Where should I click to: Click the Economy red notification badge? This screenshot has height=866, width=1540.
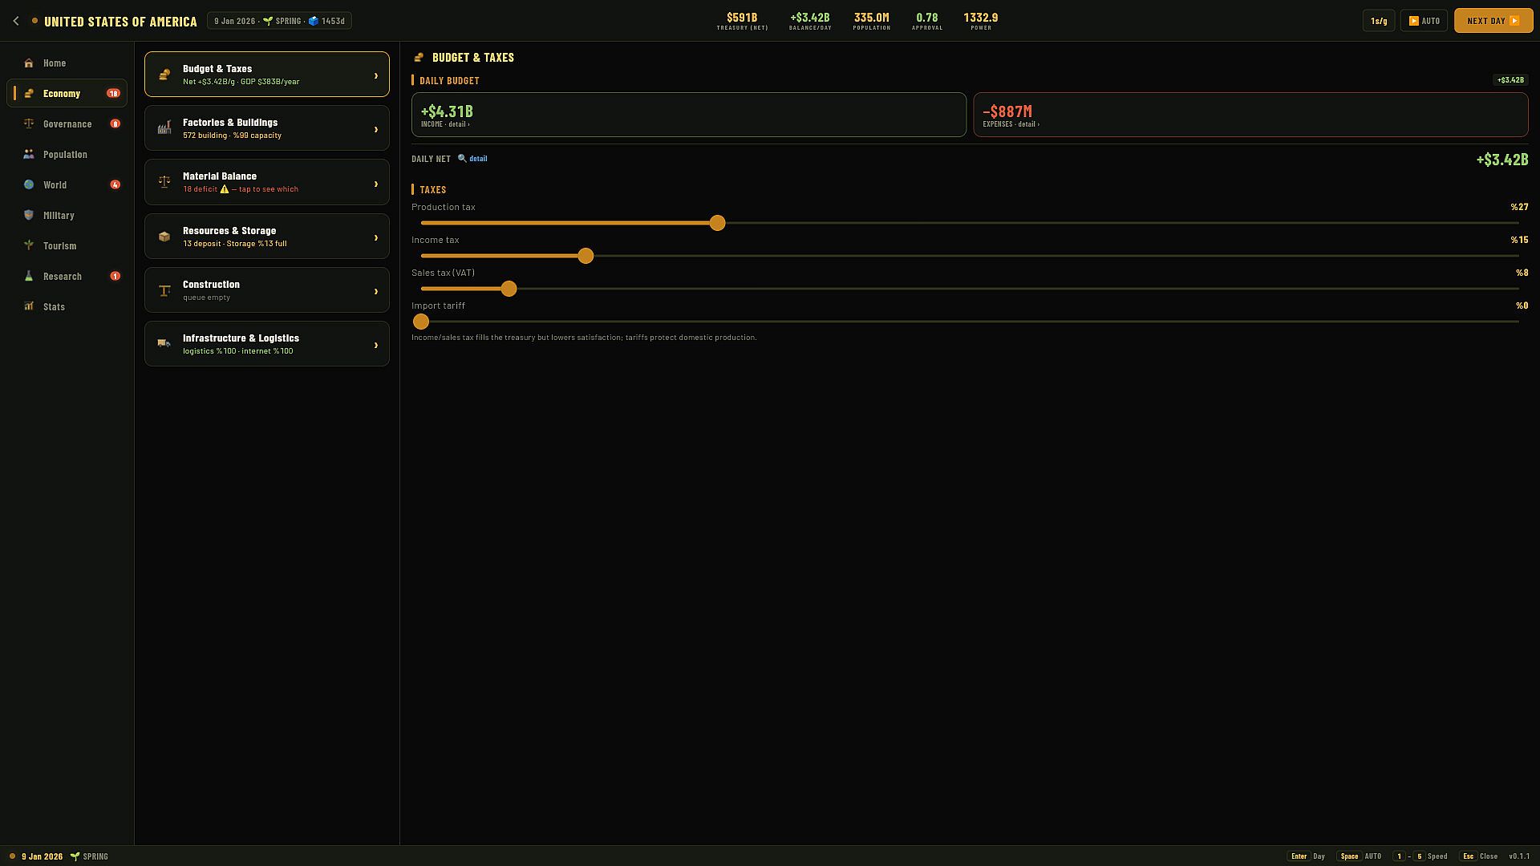pos(113,94)
